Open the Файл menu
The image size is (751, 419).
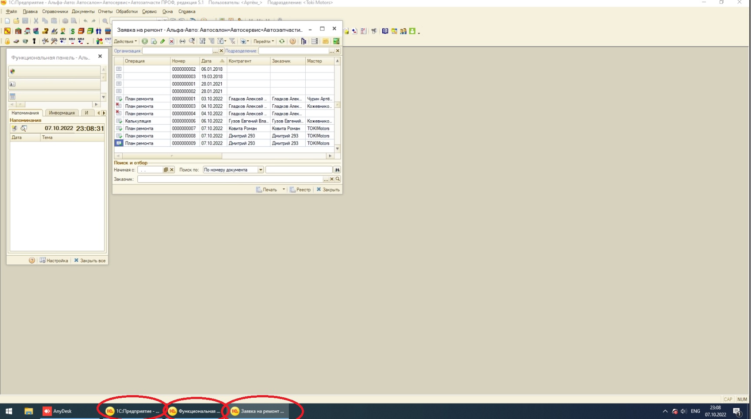(12, 11)
